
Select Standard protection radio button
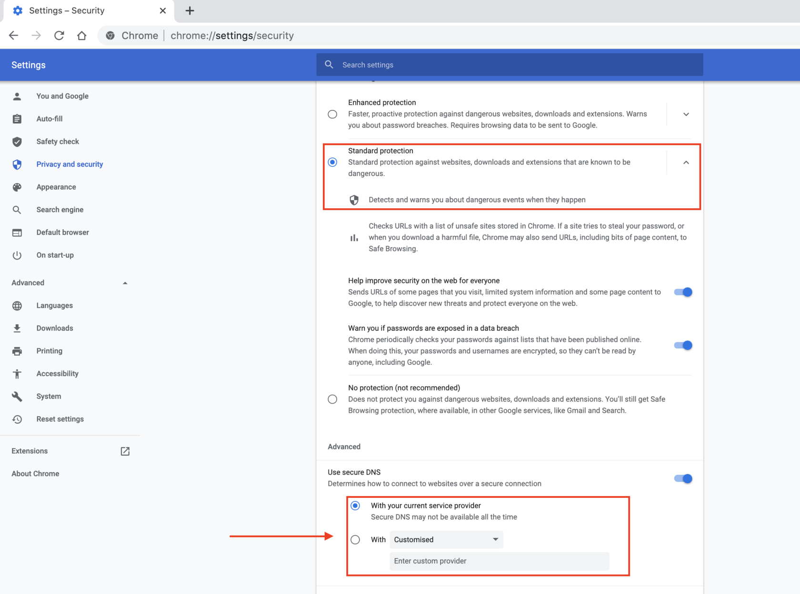pos(332,162)
